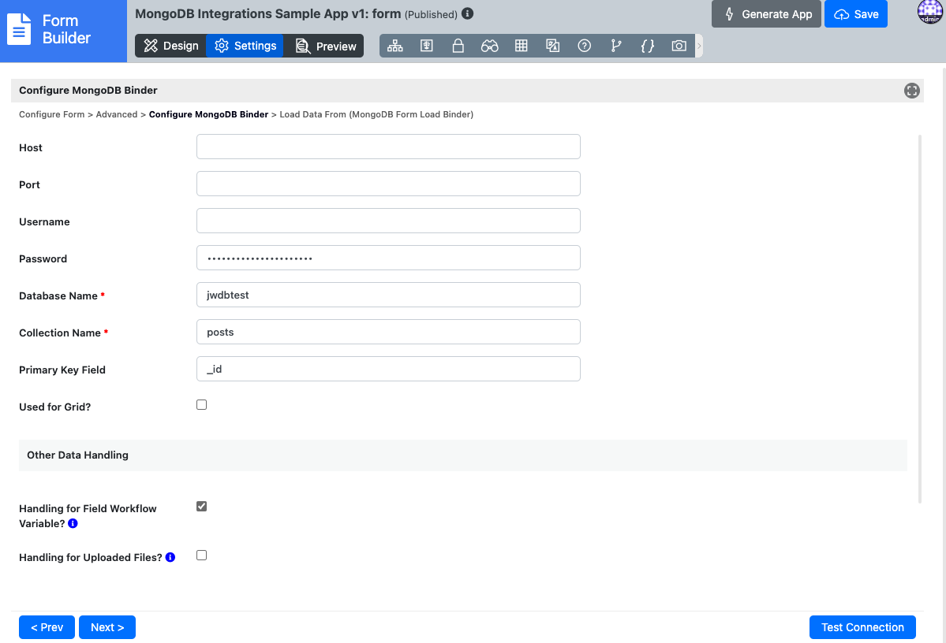Click the table grid toolbar icon
The image size is (946, 643).
click(x=522, y=46)
